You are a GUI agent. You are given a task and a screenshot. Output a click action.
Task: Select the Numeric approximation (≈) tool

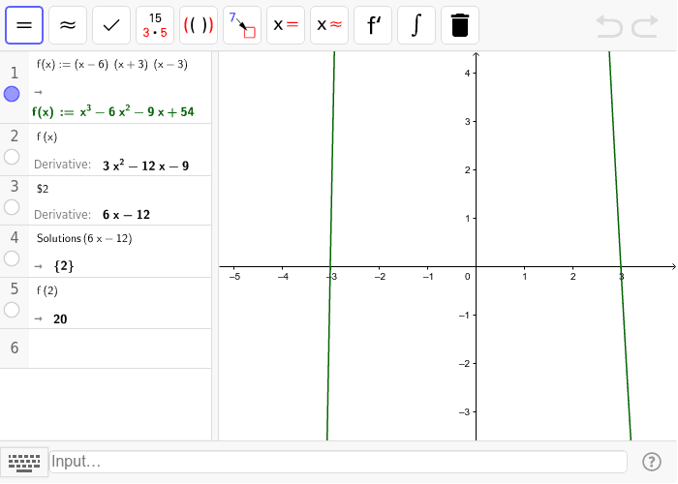click(x=68, y=25)
